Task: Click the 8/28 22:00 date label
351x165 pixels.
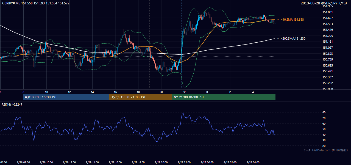Action: pyautogui.click(x=184, y=162)
